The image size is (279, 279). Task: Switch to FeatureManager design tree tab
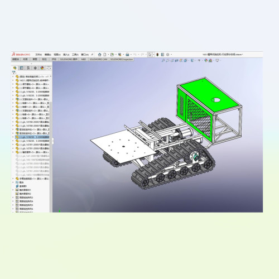coord(15,68)
